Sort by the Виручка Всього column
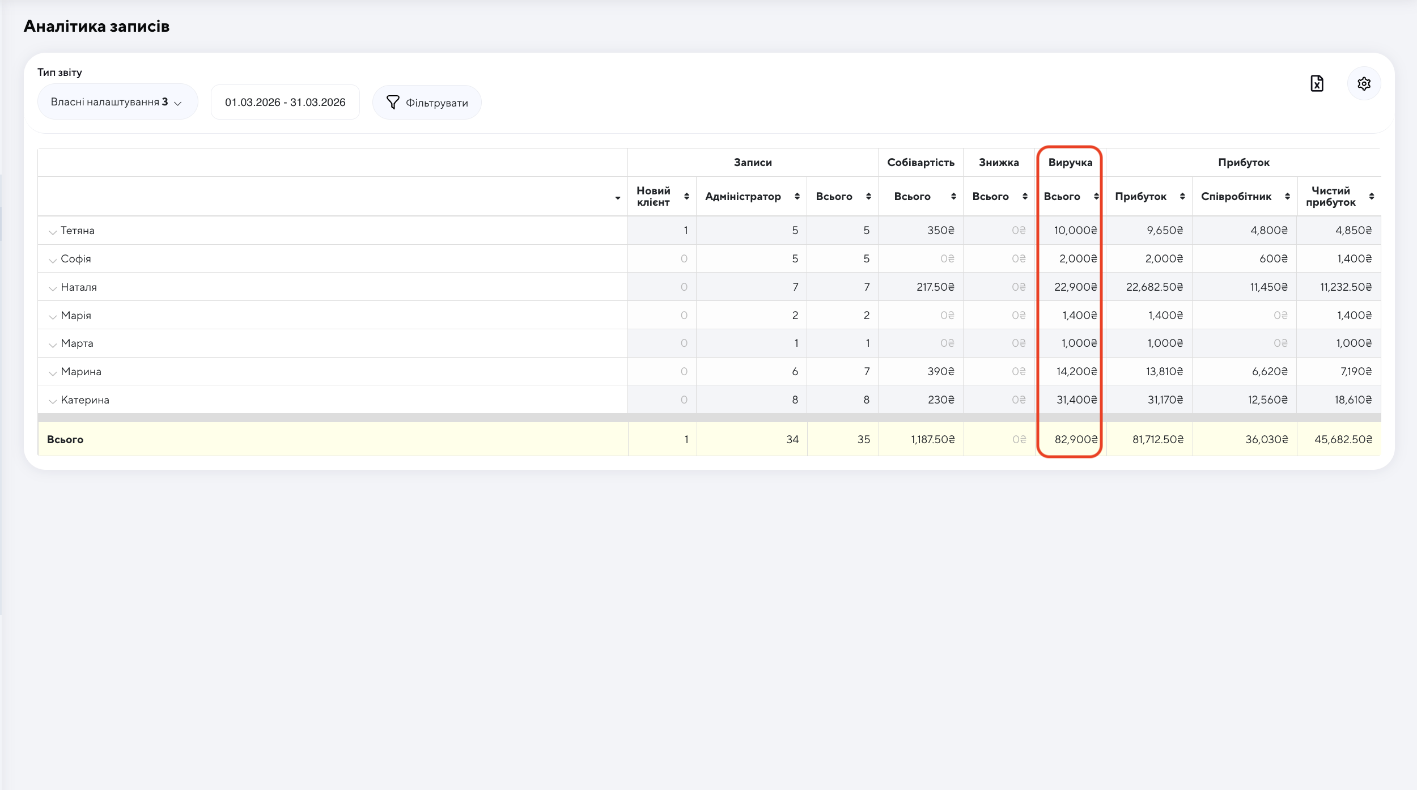 1096,197
